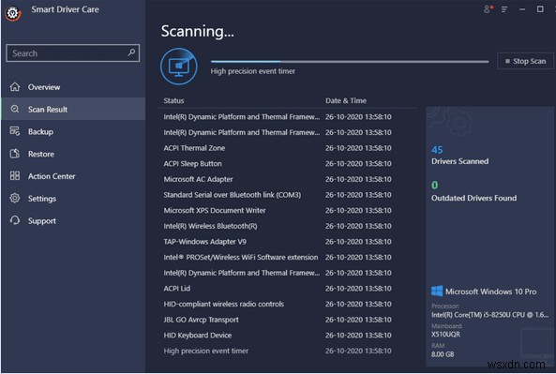The width and height of the screenshot is (556, 374).
Task: Select Intel PROSet/Wireless WiFi Software extension row
Action: click(x=287, y=257)
